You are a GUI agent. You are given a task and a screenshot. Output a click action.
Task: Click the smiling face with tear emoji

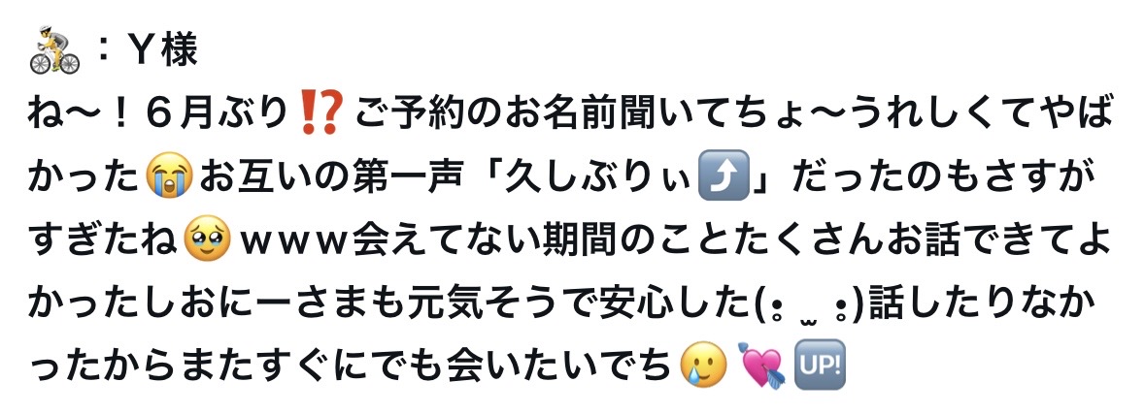click(x=704, y=365)
